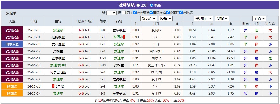Select the 竖版 radio button
Screen dimensions: 280x104
[138, 5]
